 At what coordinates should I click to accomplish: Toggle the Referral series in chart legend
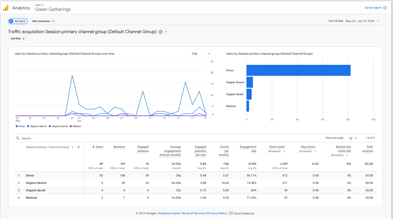75,126
